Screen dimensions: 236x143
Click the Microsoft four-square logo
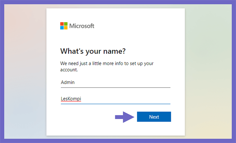click(64, 26)
